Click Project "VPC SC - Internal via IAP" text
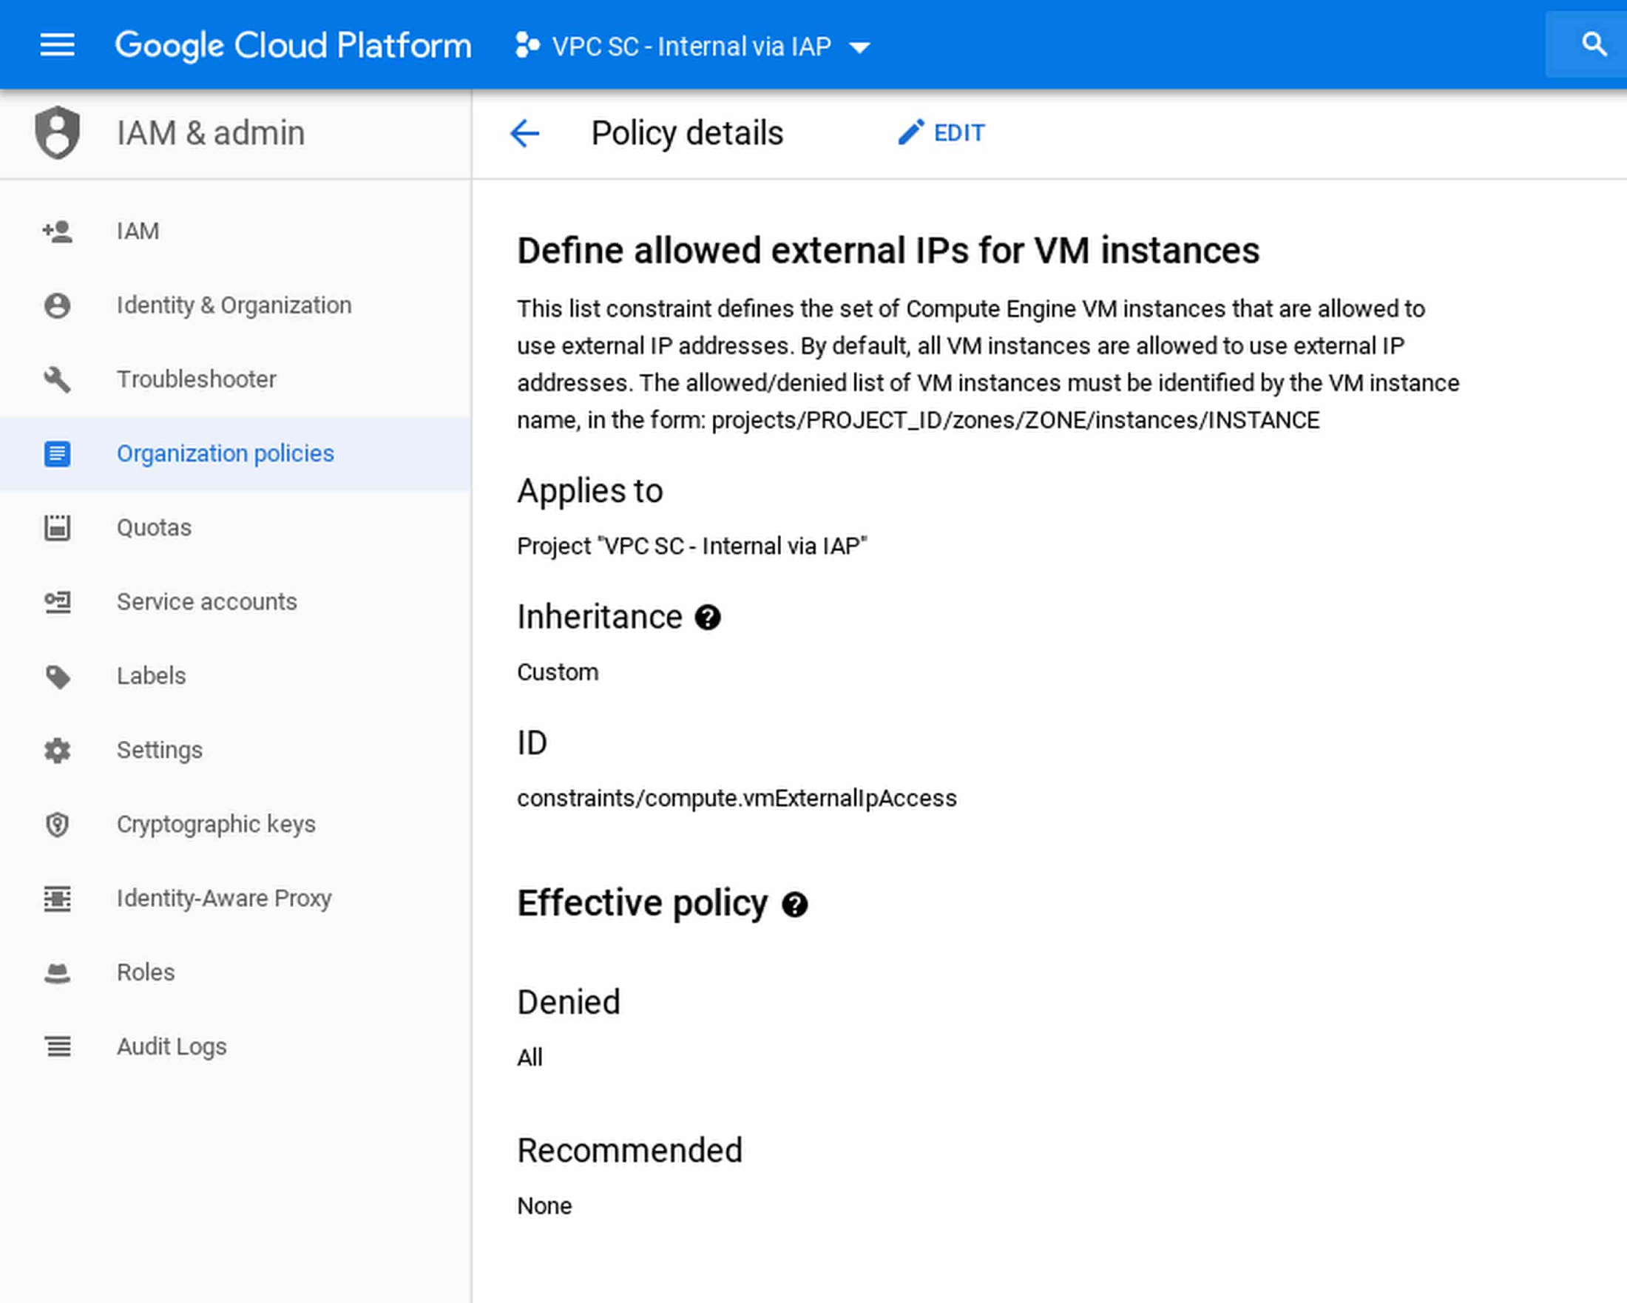The height and width of the screenshot is (1303, 1627). tap(692, 546)
